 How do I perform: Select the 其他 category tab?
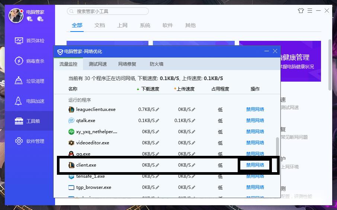coord(190,25)
